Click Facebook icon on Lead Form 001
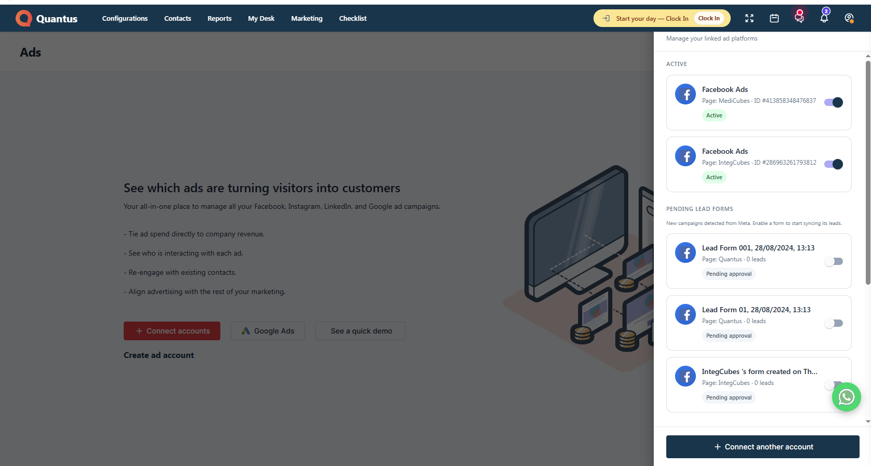 coord(685,252)
